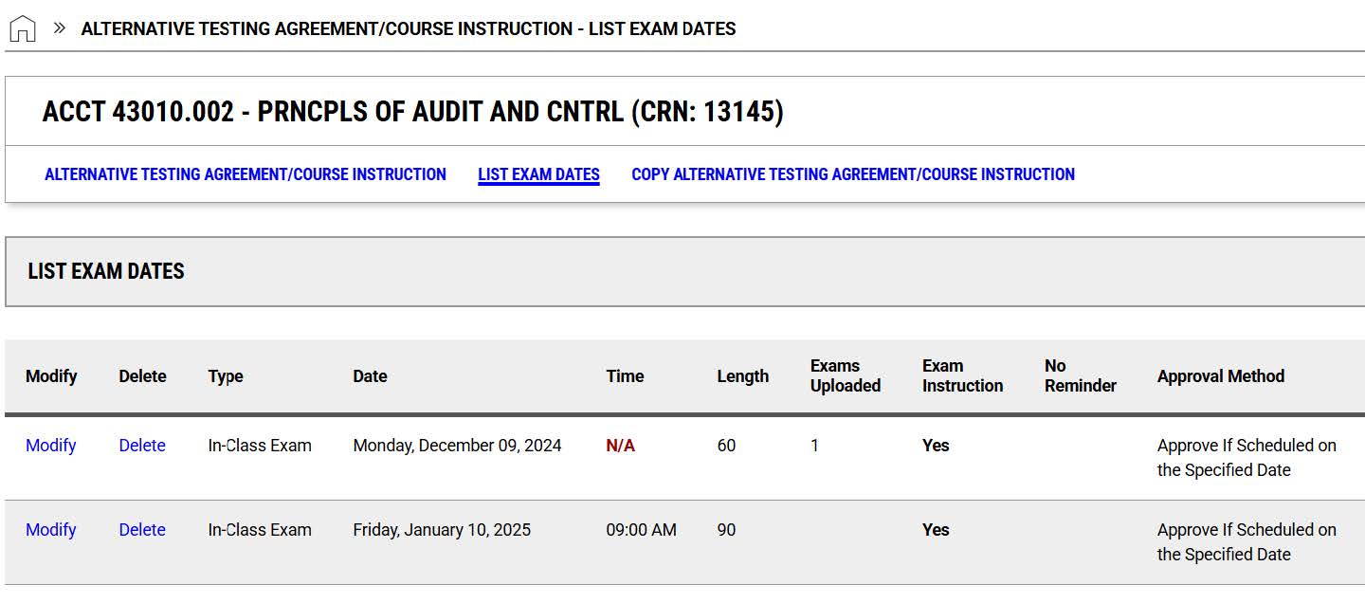Click the Approval Method column header
The height and width of the screenshot is (603, 1365).
pos(1220,376)
